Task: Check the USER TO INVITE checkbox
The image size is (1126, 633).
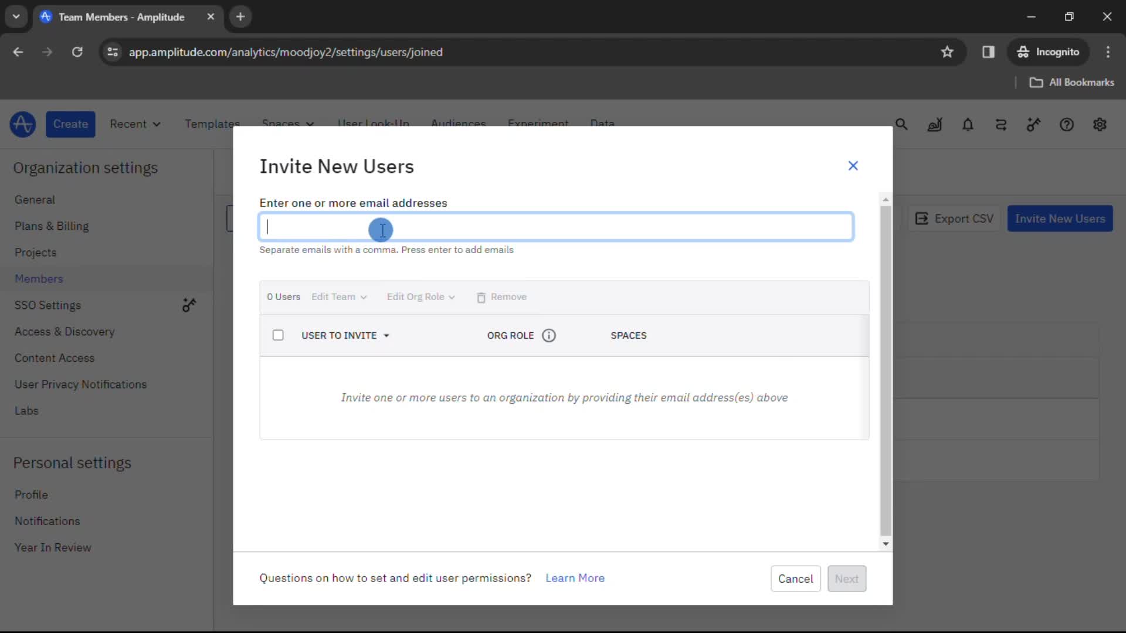Action: 277,335
